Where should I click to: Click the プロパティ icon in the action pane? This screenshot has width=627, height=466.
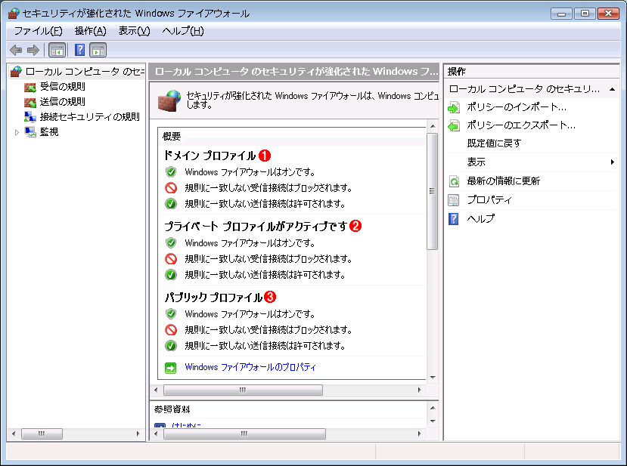[454, 200]
